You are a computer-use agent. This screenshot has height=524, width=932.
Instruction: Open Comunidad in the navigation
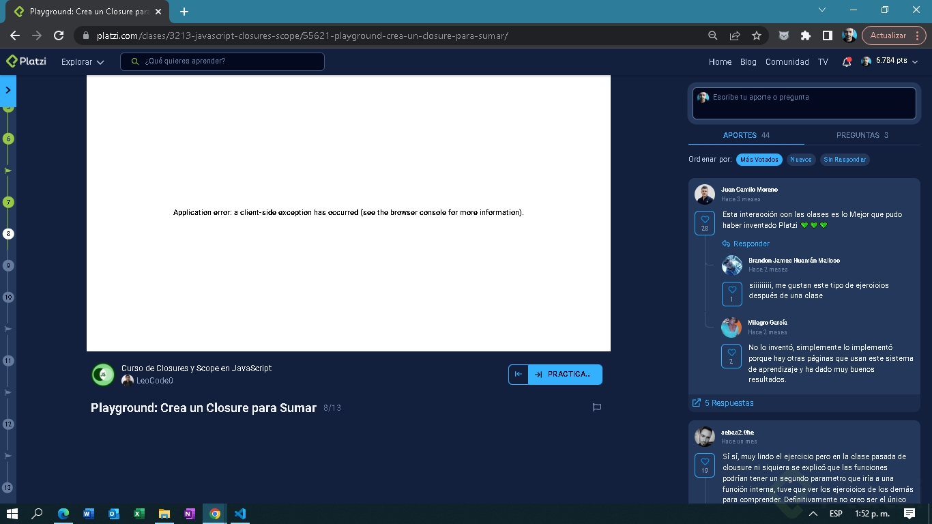787,61
